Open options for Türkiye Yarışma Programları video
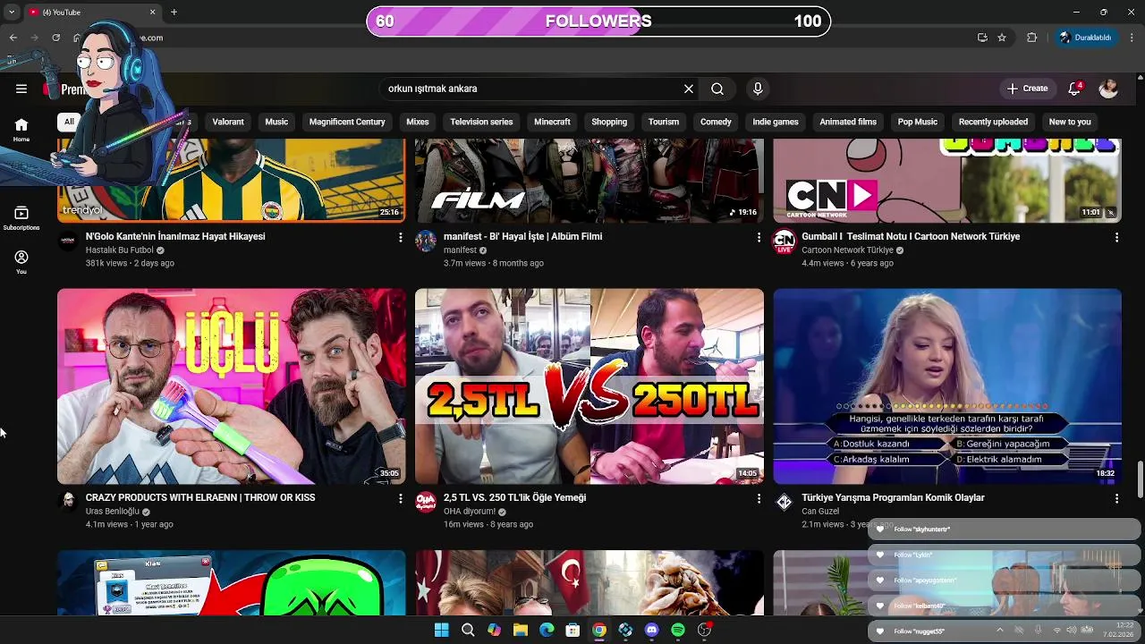This screenshot has height=644, width=1145. 1116,498
